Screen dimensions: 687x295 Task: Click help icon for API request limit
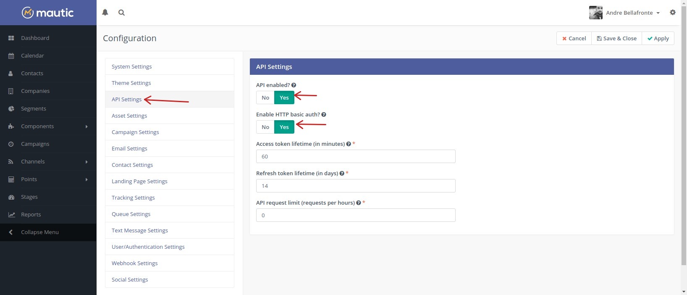[359, 203]
